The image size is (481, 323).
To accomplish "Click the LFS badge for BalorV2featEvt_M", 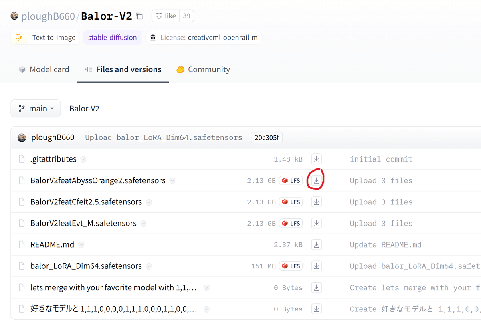I will click(x=291, y=223).
